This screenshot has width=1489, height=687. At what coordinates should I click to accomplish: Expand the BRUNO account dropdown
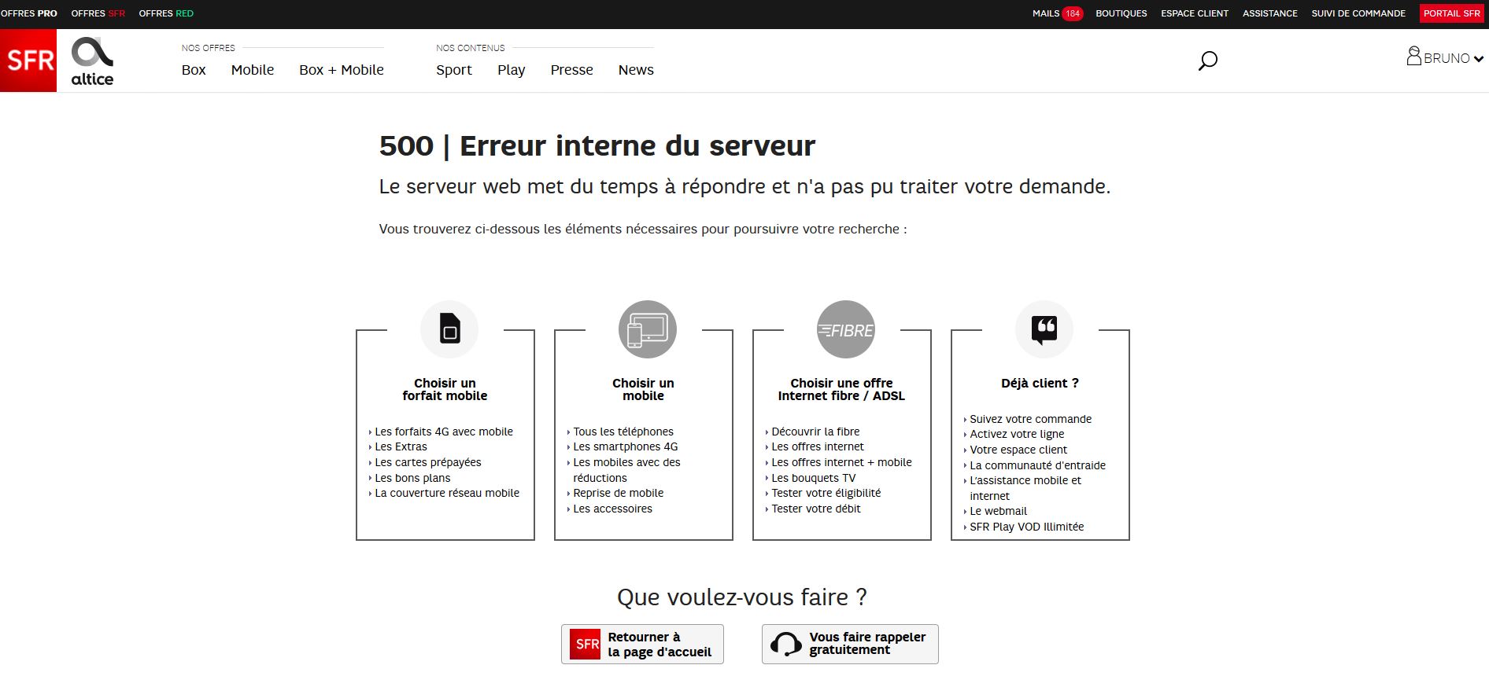click(1445, 58)
